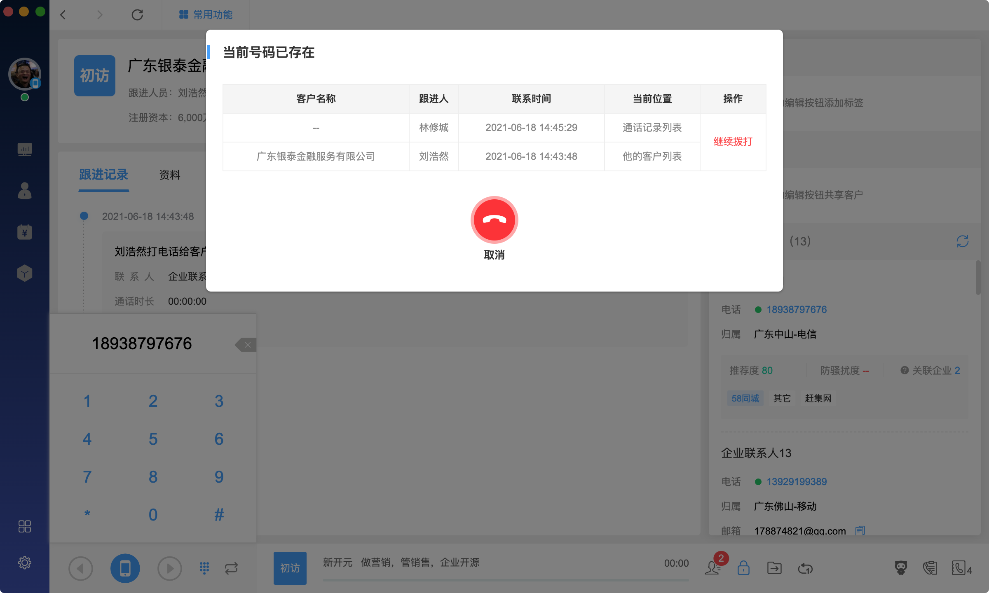Tap keypad digit 1
989x593 pixels.
point(87,401)
